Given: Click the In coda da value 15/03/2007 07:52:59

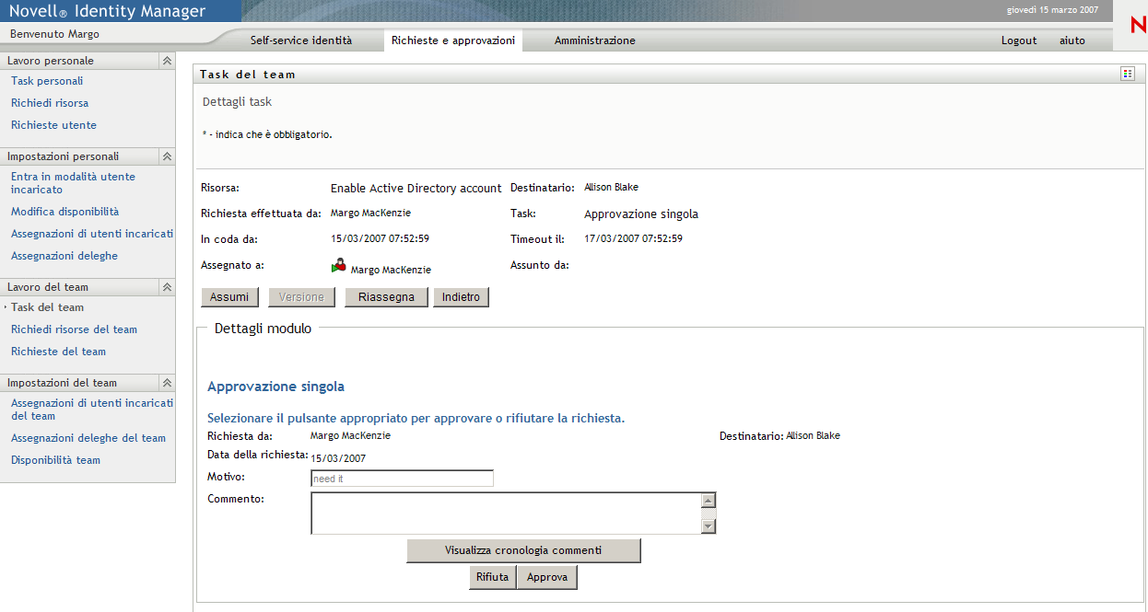Looking at the screenshot, I should [380, 238].
